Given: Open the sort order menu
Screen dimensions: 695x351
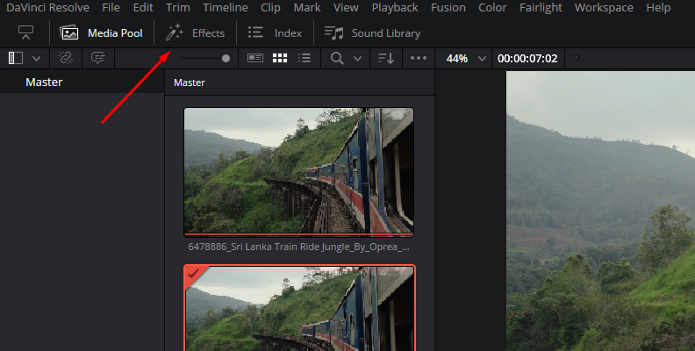Looking at the screenshot, I should [385, 58].
